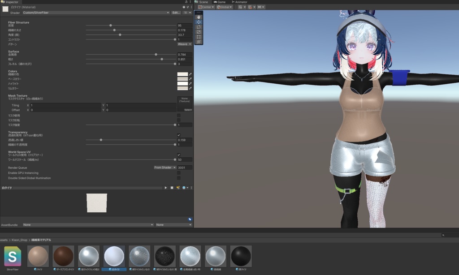The height and width of the screenshot is (275, 459).
Task: Open the Global rotation mode dropdown
Action: click(225, 7)
